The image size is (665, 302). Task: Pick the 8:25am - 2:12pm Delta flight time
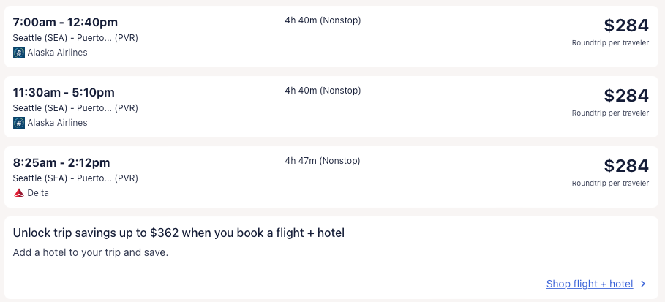click(61, 163)
